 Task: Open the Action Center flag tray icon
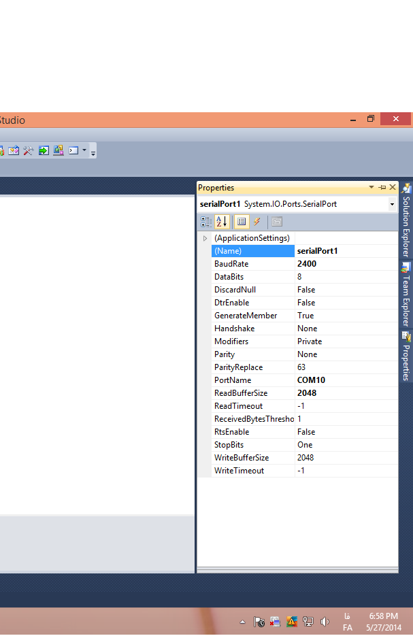click(259, 622)
